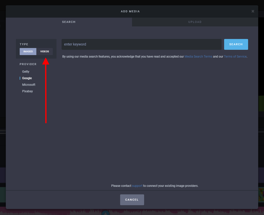Choose Getty as provider

[25, 72]
